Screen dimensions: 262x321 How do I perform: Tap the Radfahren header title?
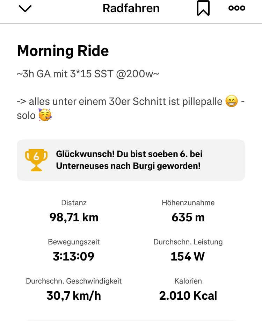pyautogui.click(x=131, y=8)
